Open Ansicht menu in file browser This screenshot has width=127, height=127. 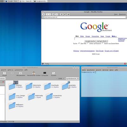pyautogui.click(x=3, y=70)
